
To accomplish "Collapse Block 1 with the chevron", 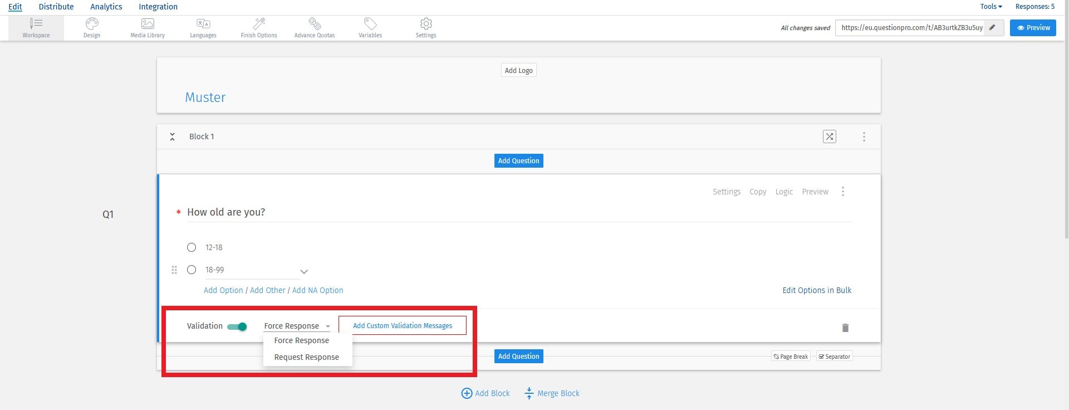I will 173,136.
